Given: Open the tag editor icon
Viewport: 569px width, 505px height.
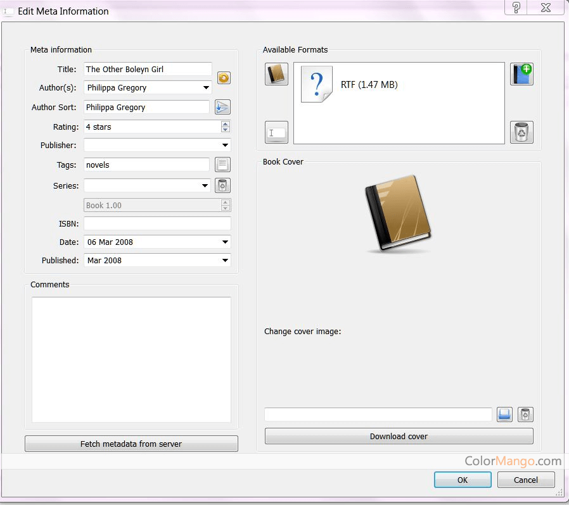Looking at the screenshot, I should point(222,165).
